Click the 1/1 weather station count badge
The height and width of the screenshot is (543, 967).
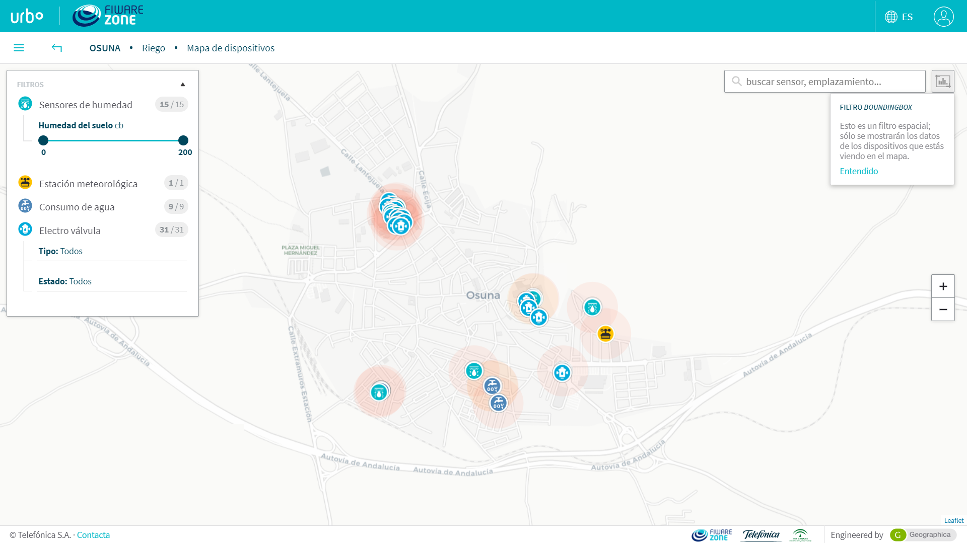(x=176, y=183)
